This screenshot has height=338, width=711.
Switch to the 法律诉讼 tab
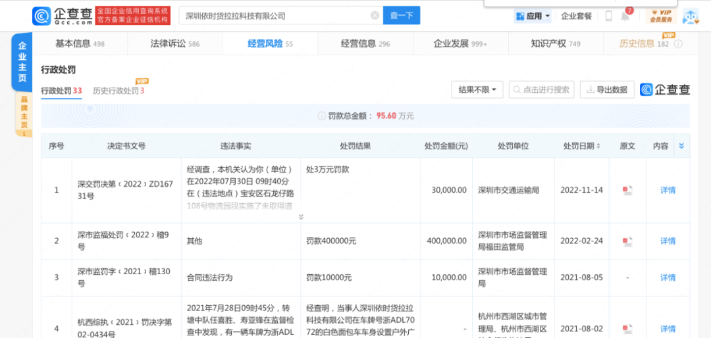tap(174, 44)
